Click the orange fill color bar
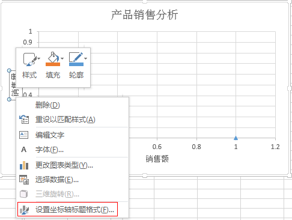This screenshot has width=292, height=220. pos(53,64)
